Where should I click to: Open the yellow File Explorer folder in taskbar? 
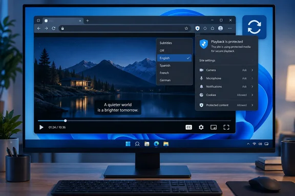pos(166,144)
